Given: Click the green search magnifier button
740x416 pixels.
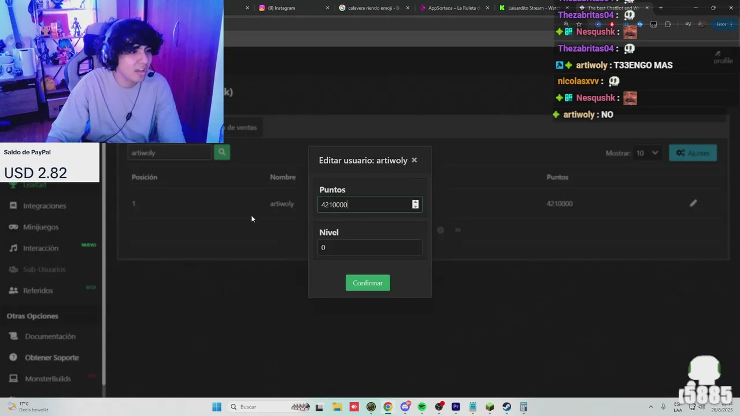Looking at the screenshot, I should tap(222, 152).
